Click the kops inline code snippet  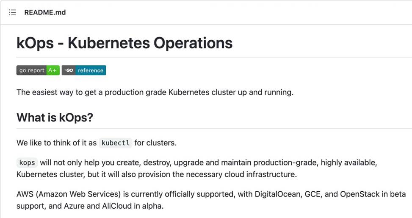(27, 163)
